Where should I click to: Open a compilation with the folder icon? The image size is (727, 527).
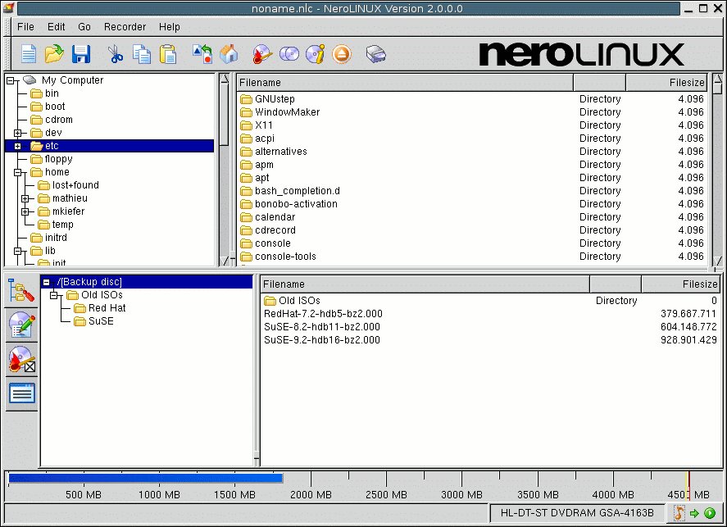coord(54,54)
